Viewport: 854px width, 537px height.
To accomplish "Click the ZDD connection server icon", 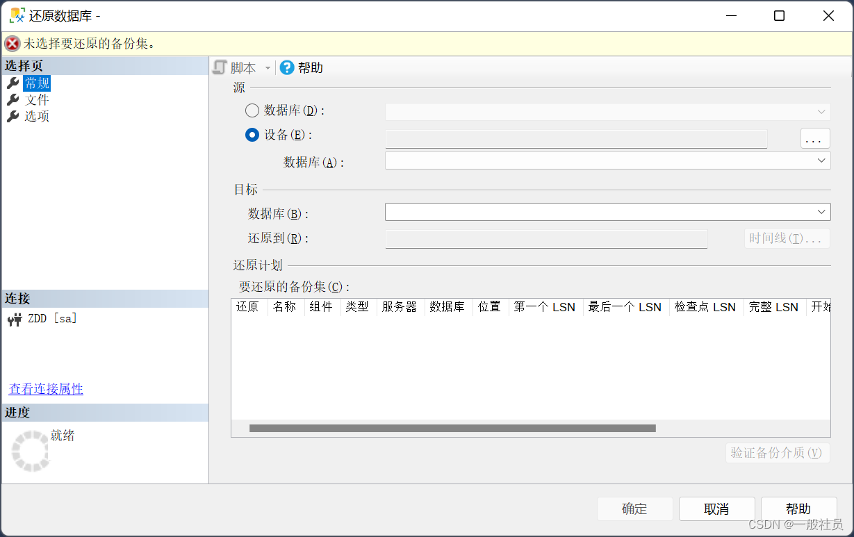I will tap(15, 320).
